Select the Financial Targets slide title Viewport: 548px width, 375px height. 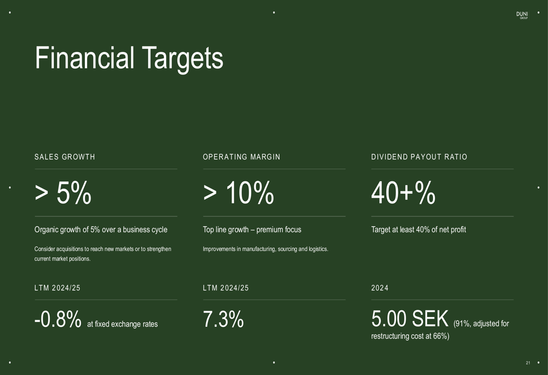[x=129, y=58]
